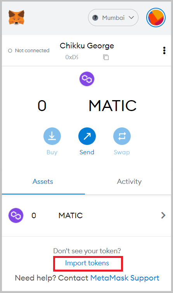Copy the wallet address with copy icon
173x293 pixels.
pyautogui.click(x=106, y=57)
